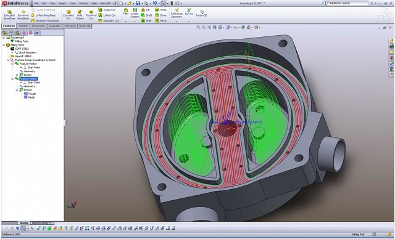Select the Select arrow tool in bottom toolbar
395x239 pixels.
pos(23,229)
